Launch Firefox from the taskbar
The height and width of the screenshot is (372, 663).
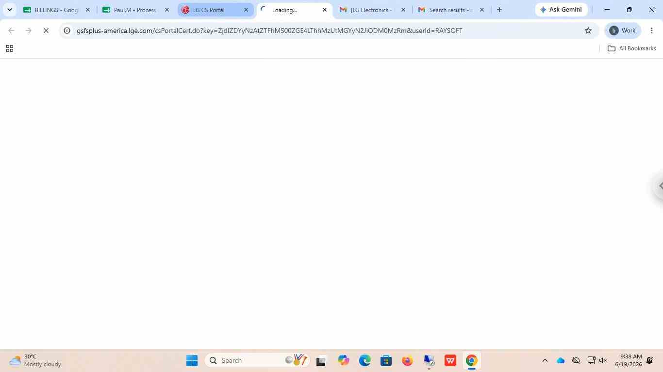[407, 360]
